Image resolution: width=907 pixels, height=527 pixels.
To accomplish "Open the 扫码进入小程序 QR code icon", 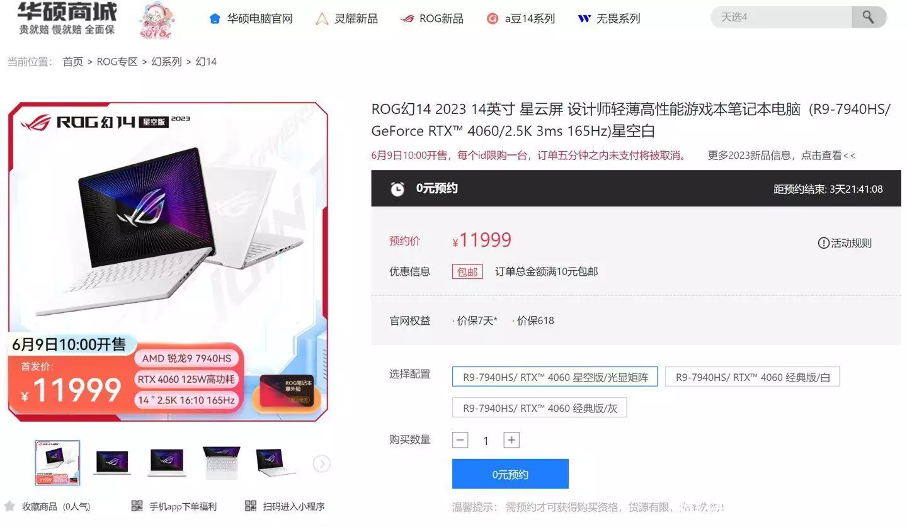I will [x=251, y=506].
